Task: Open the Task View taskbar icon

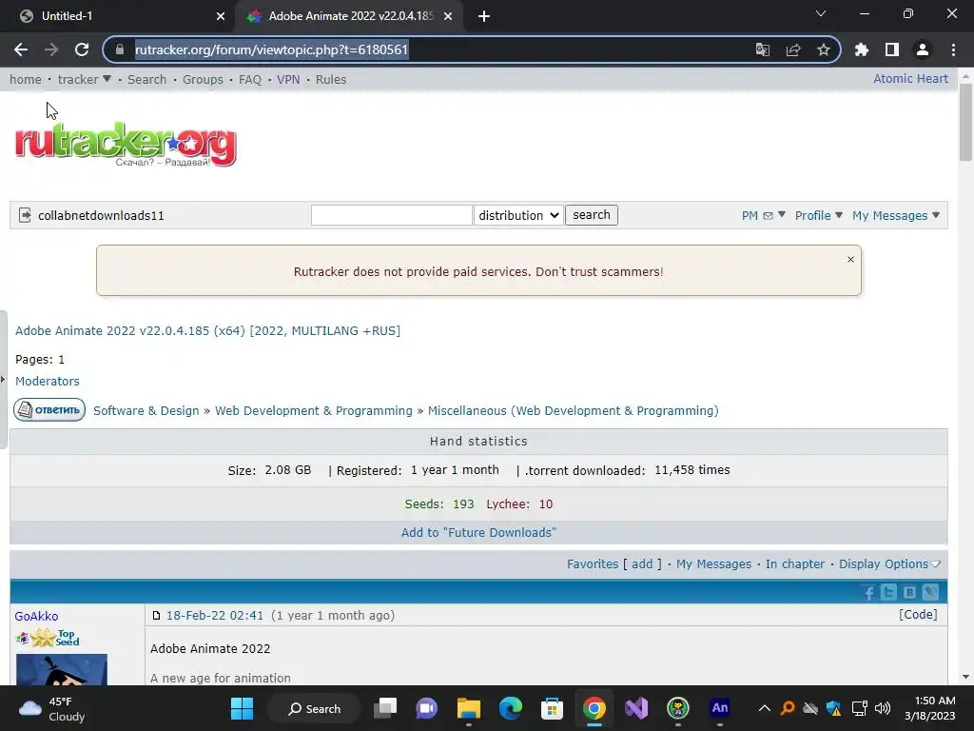Action: [x=385, y=708]
